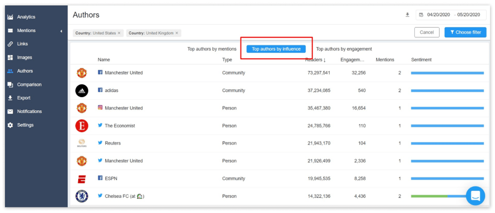495x213 pixels.
Task: Sort the table by the Mentions column
Action: (x=385, y=60)
